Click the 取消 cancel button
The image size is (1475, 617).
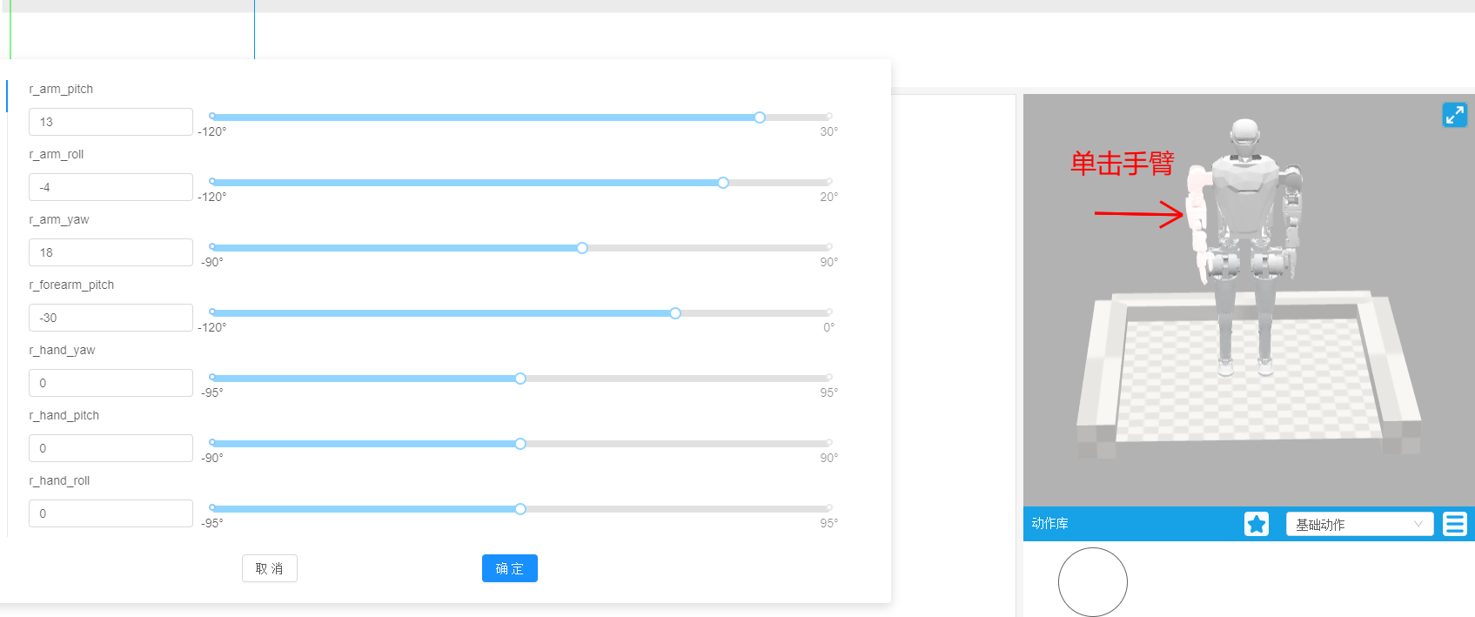pyautogui.click(x=269, y=568)
